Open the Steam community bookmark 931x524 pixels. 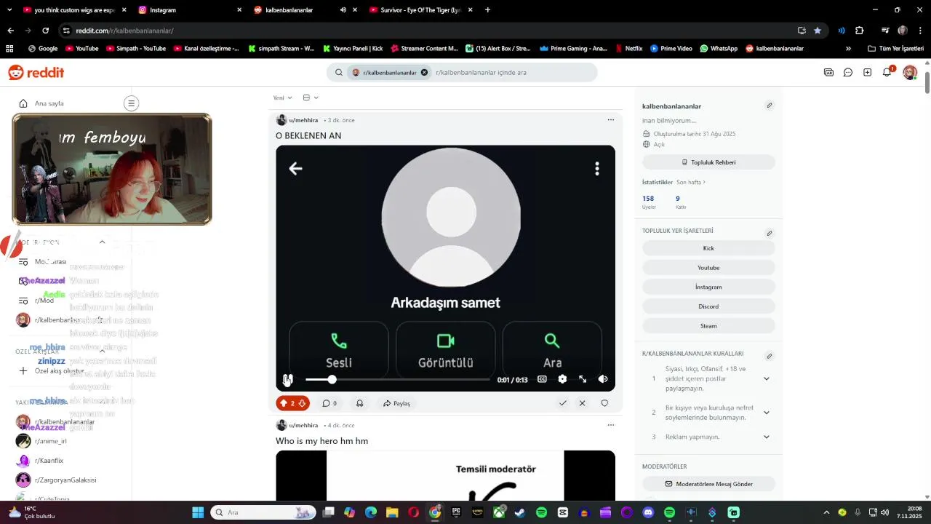tap(708, 326)
